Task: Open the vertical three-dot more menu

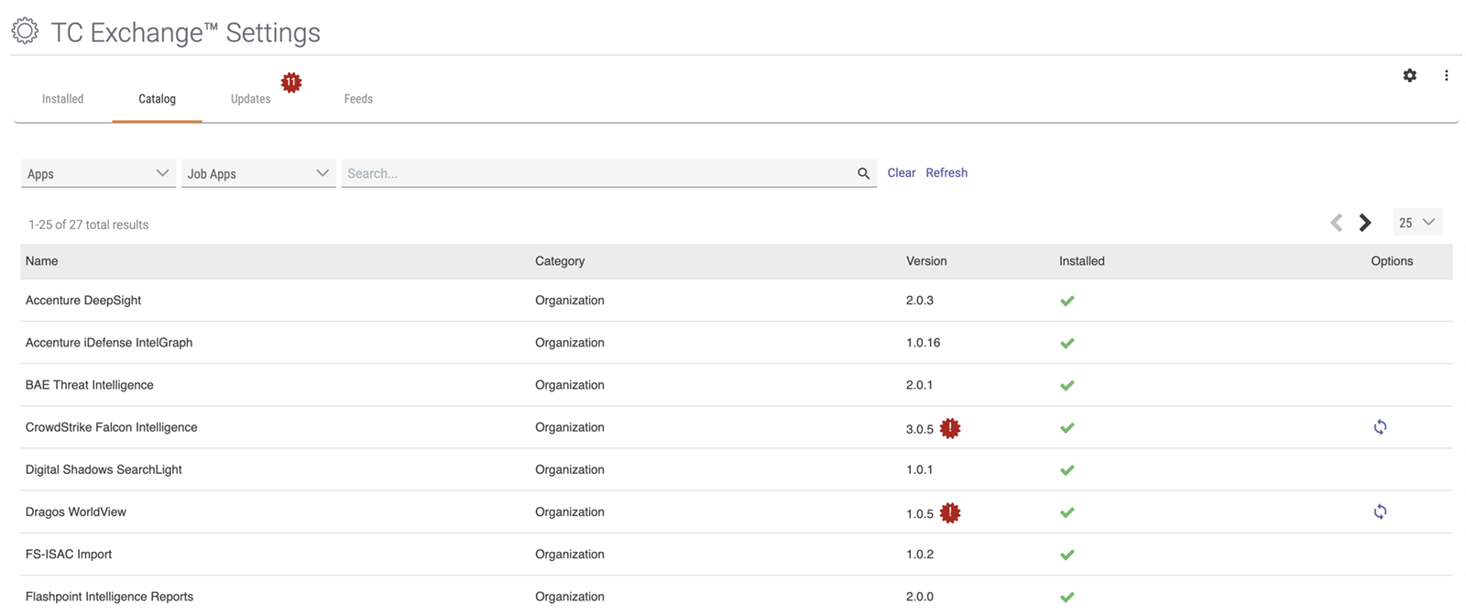Action: (1446, 75)
